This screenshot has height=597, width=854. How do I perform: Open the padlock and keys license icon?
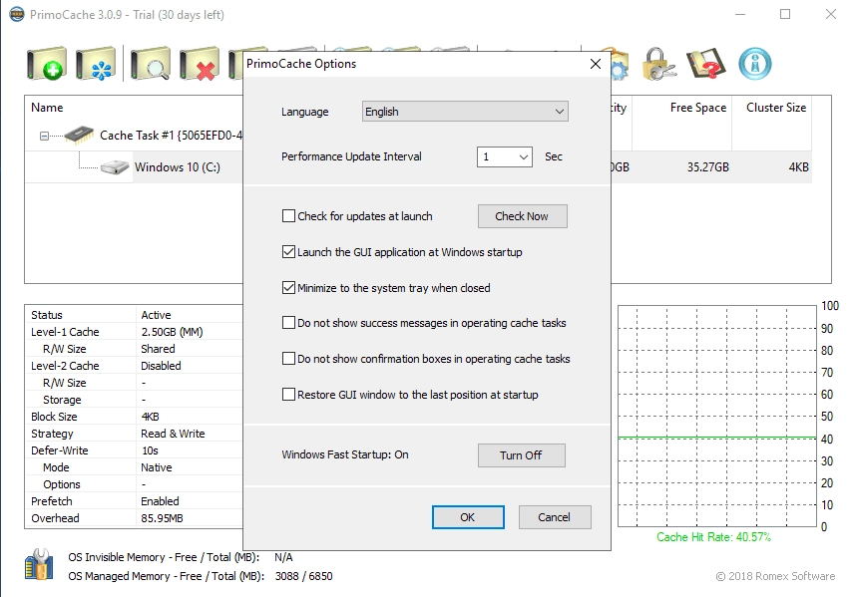[659, 64]
